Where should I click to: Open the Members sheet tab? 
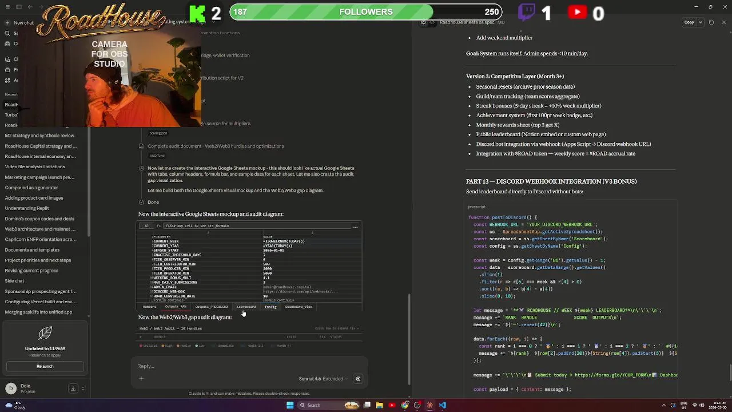(x=149, y=307)
